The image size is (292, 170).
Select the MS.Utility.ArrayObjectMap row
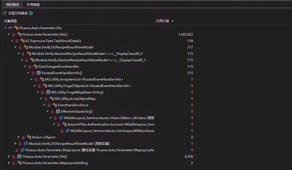tap(75, 99)
